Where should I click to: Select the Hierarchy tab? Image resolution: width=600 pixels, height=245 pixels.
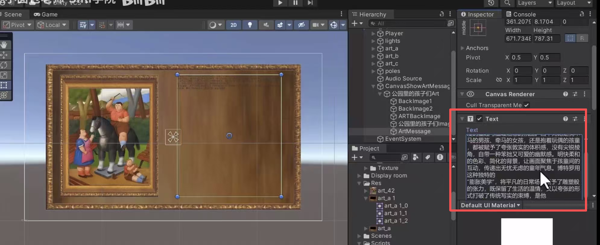click(x=369, y=14)
